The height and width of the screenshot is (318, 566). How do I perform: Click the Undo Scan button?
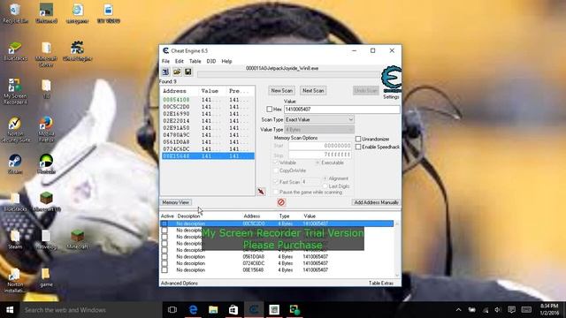(x=365, y=90)
